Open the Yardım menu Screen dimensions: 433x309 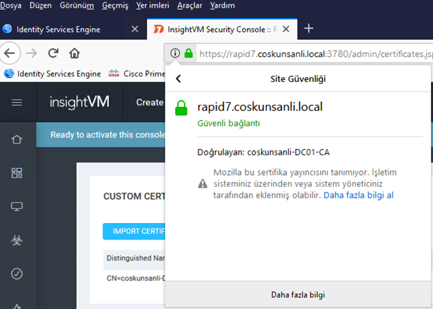click(x=222, y=6)
